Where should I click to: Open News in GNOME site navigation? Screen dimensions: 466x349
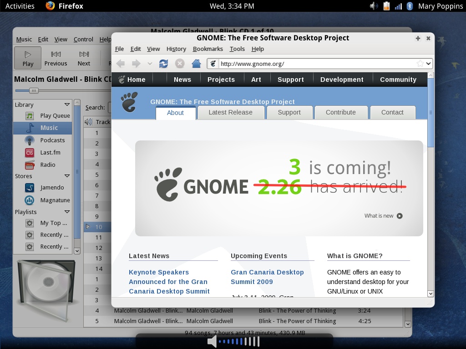182,80
